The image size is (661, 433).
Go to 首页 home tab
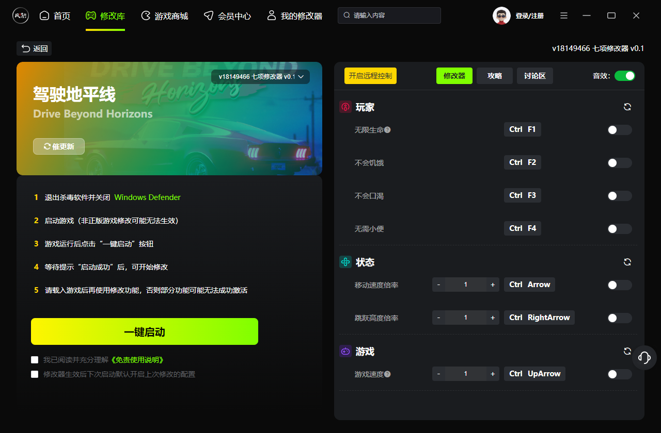(55, 16)
